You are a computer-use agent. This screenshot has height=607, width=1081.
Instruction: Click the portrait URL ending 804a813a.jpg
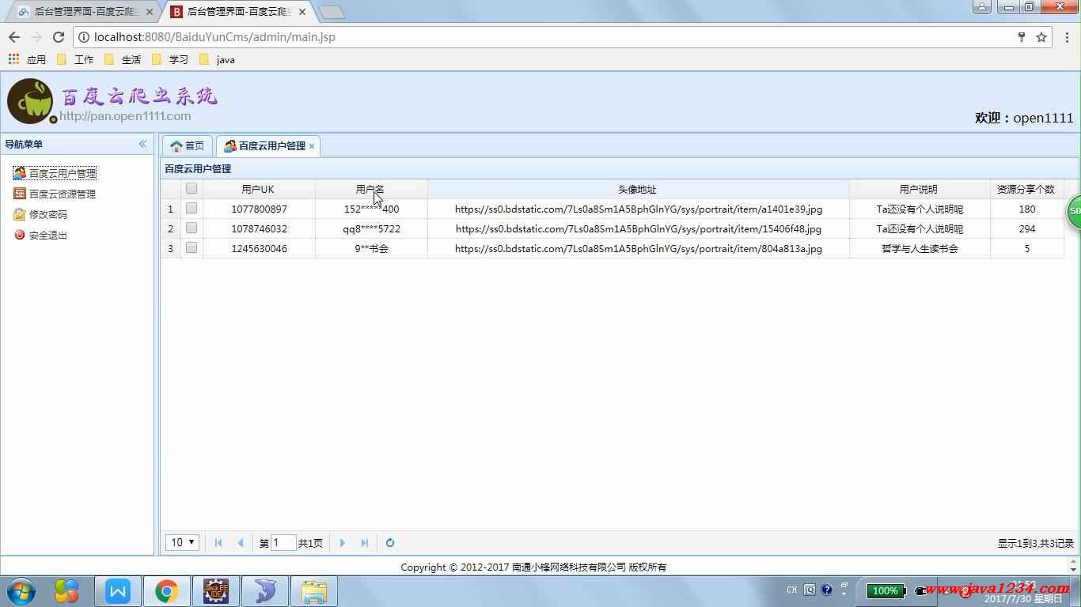tap(638, 249)
